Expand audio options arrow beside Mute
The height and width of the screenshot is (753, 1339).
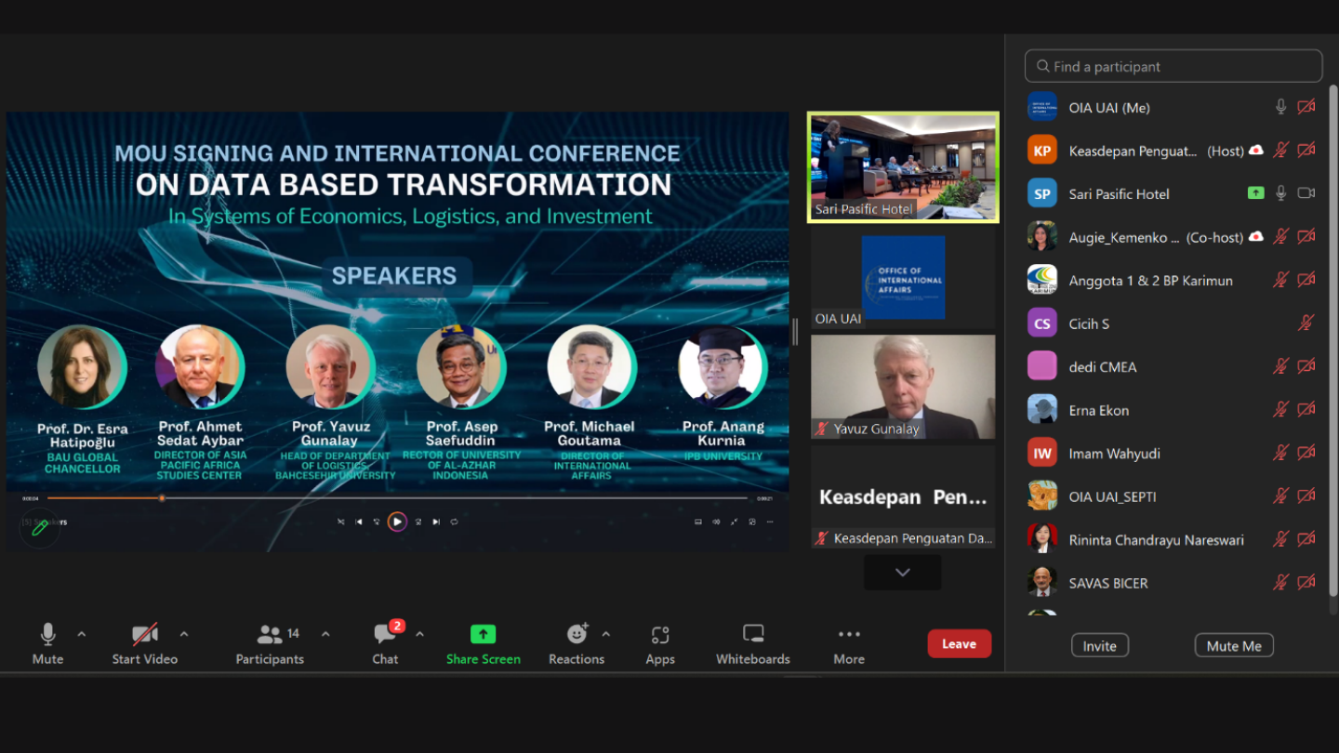coord(81,634)
